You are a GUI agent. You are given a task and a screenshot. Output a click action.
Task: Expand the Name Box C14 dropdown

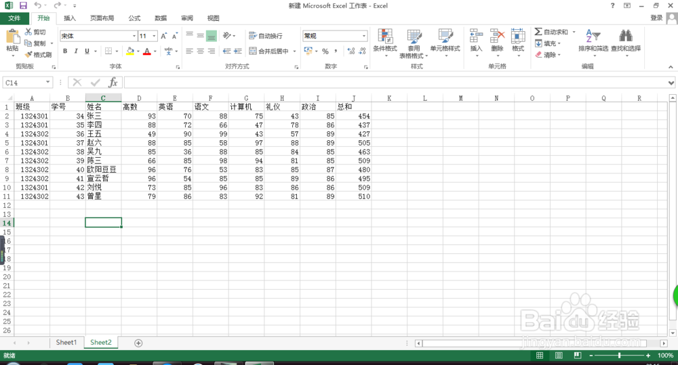point(47,82)
